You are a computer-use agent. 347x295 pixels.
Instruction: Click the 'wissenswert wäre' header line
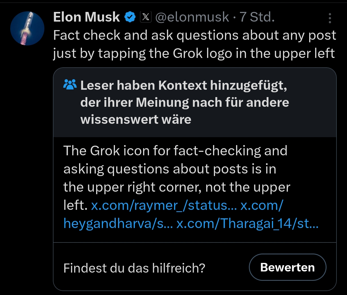coord(136,119)
